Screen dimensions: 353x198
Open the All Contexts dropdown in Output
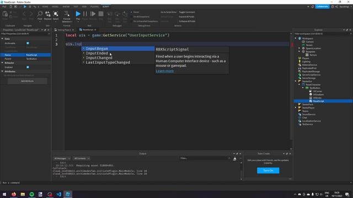pos(82,158)
